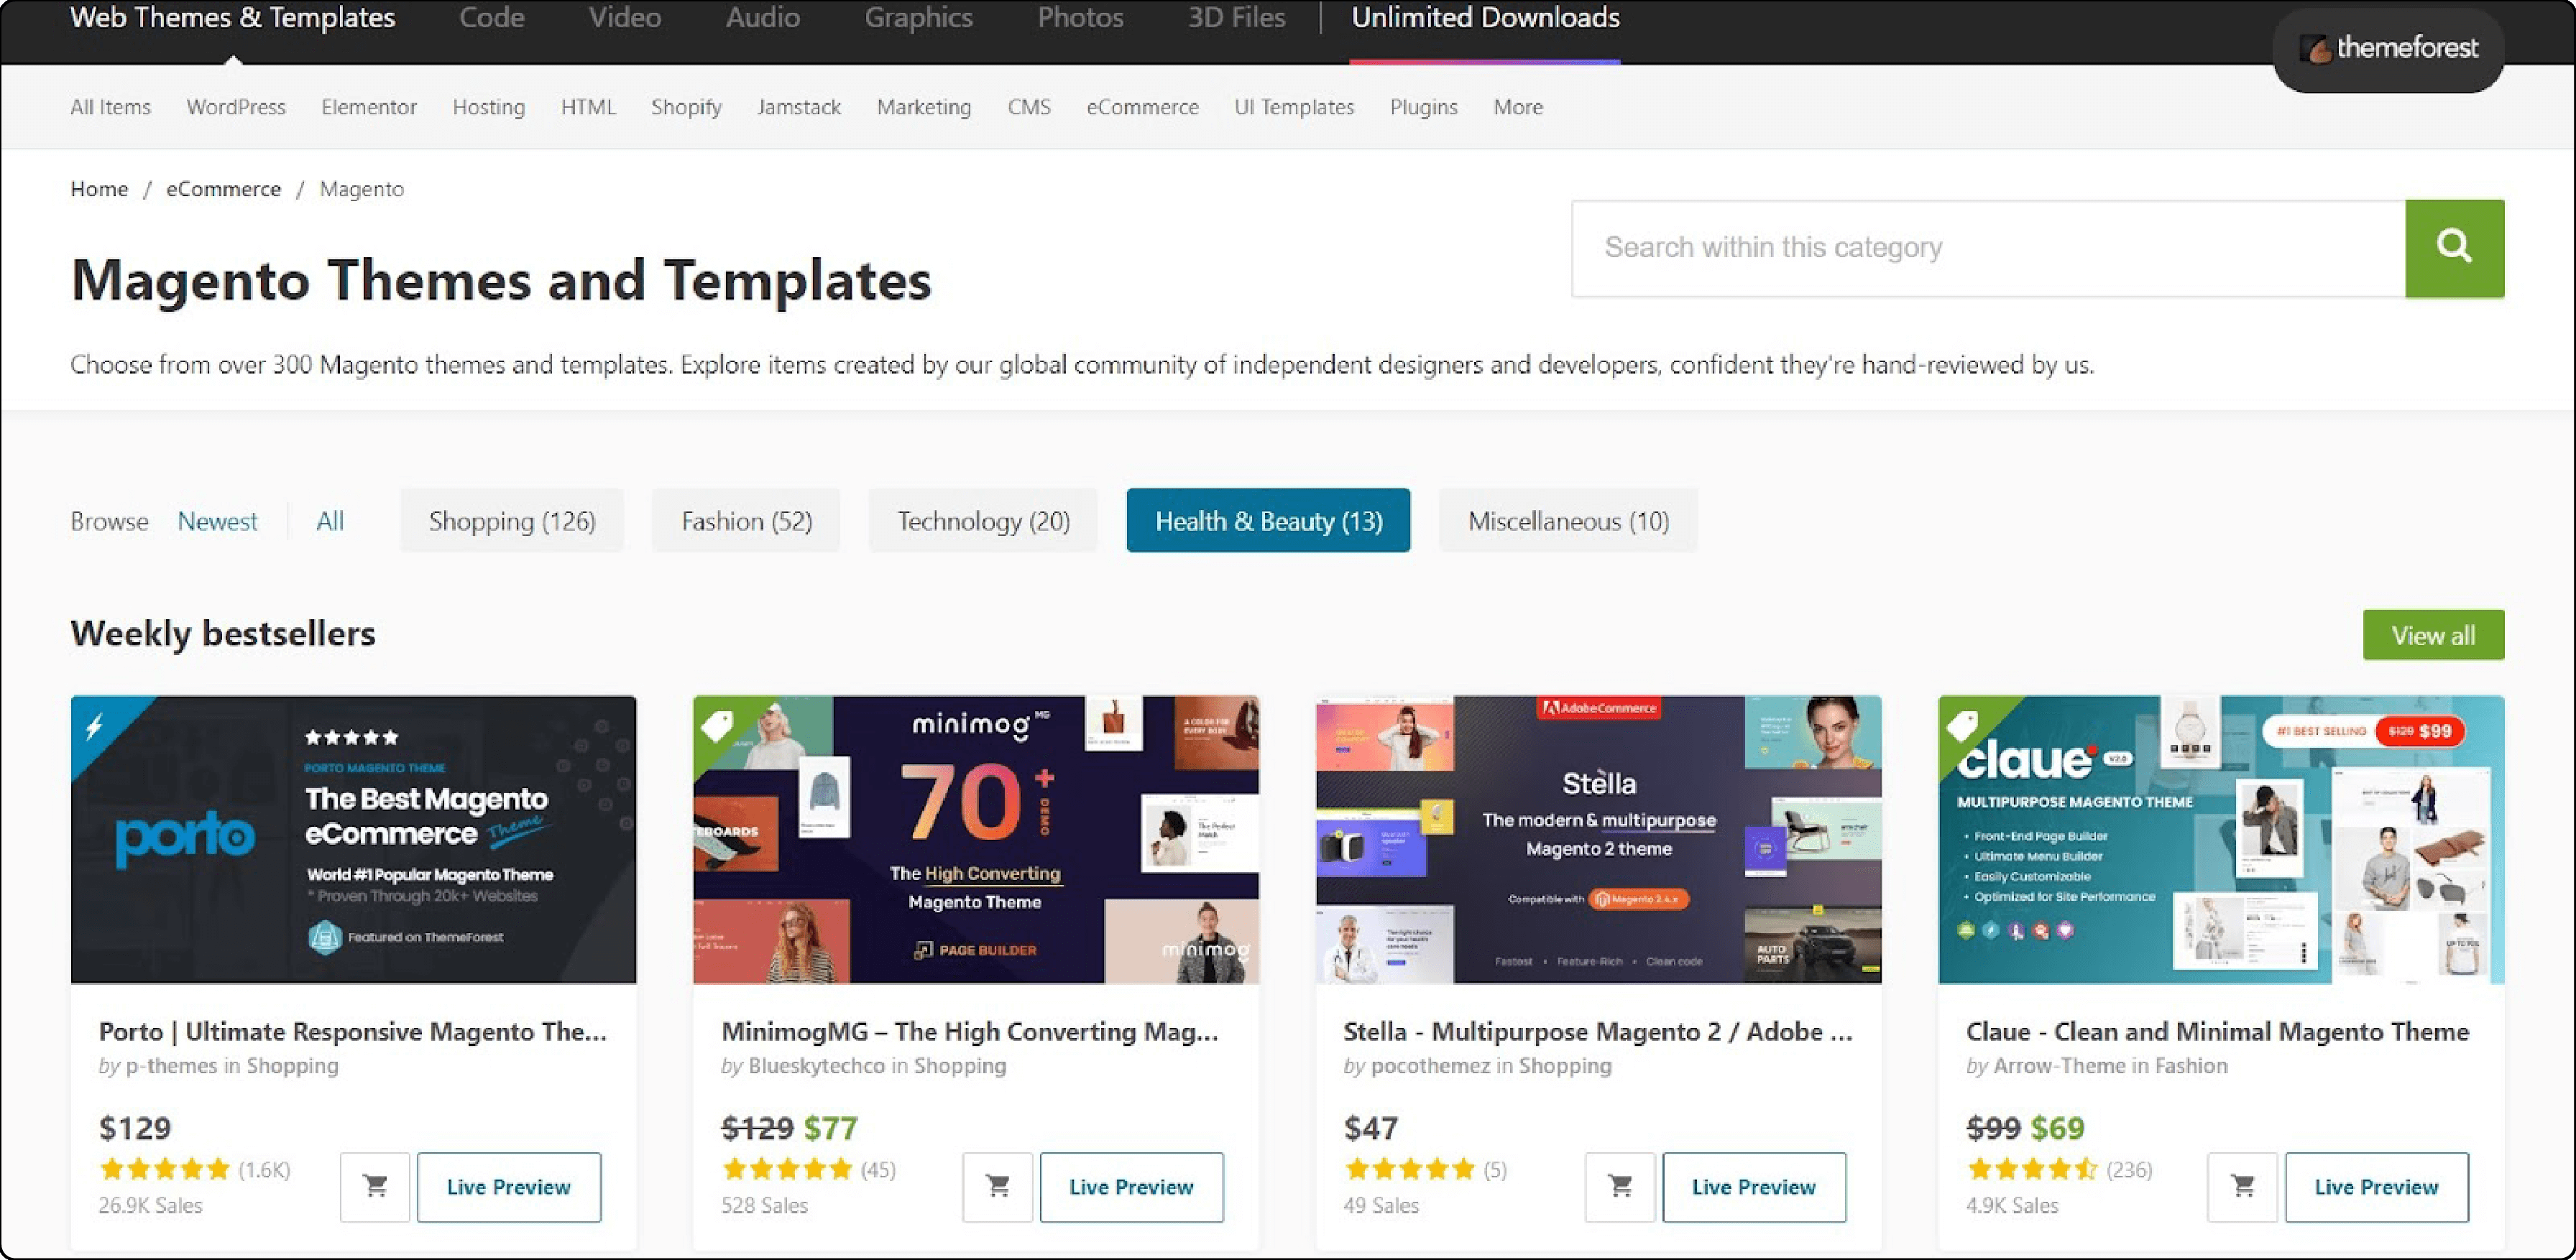Open the Stella theme thumbnail
Viewport: 2576px width, 1260px height.
coord(1598,839)
